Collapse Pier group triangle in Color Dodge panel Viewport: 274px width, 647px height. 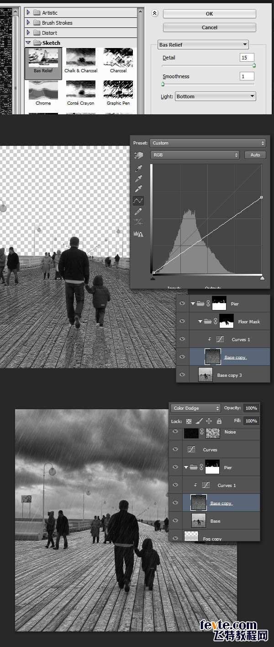coord(186,467)
